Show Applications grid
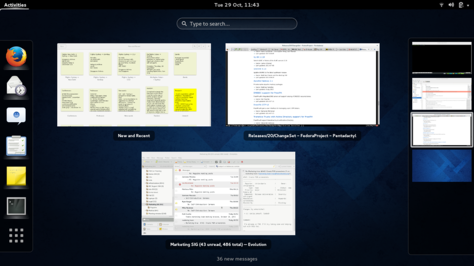This screenshot has width=474, height=266. (x=16, y=235)
